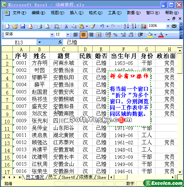This screenshot has height=187, width=184.
Task: Open the 帮助(H) menu
Action: (172, 13)
